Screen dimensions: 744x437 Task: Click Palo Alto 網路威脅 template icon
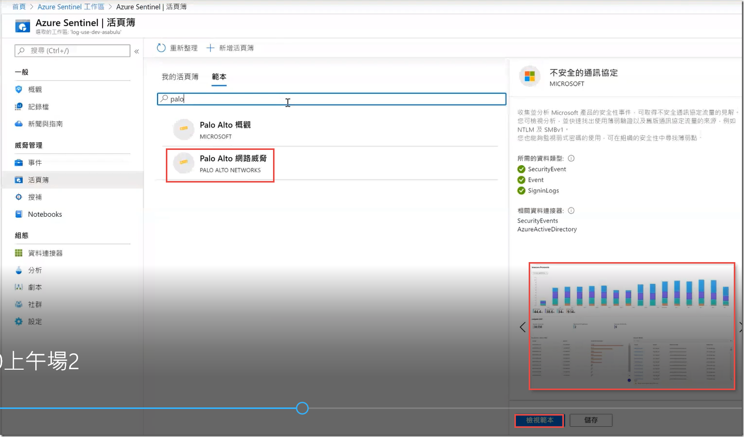pyautogui.click(x=184, y=163)
